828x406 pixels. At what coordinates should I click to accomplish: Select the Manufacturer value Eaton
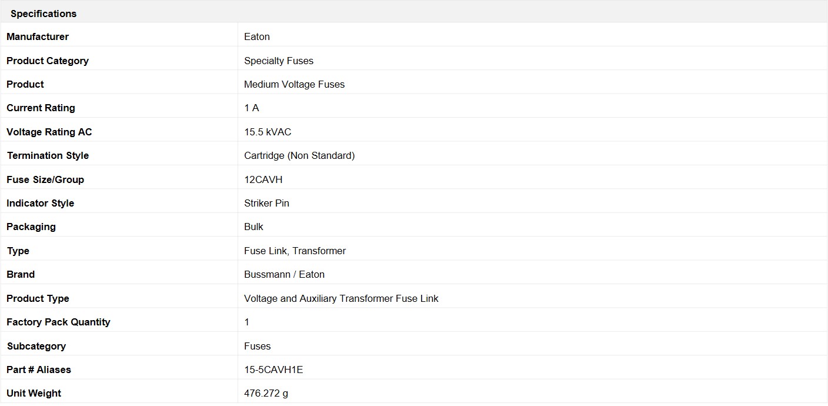pyautogui.click(x=257, y=36)
